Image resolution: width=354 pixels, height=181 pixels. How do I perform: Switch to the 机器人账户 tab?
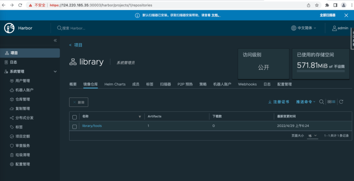pos(222,84)
